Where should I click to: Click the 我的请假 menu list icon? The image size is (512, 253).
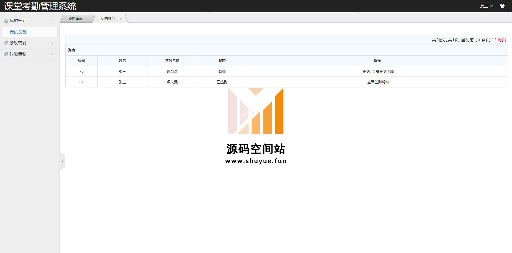(x=6, y=54)
